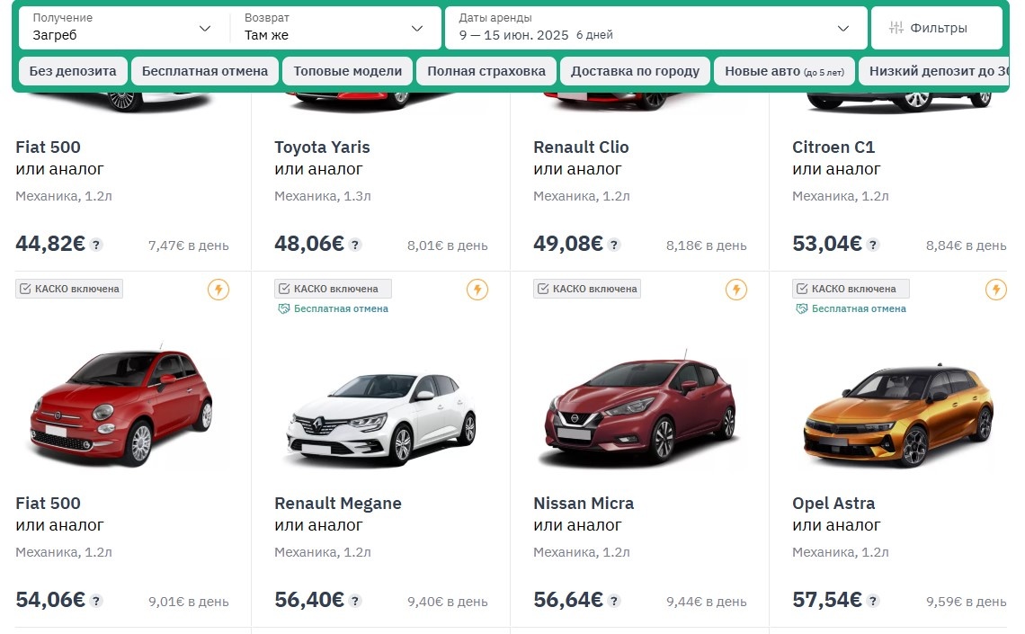Click help icon beside 56,40€ price

[x=355, y=601]
